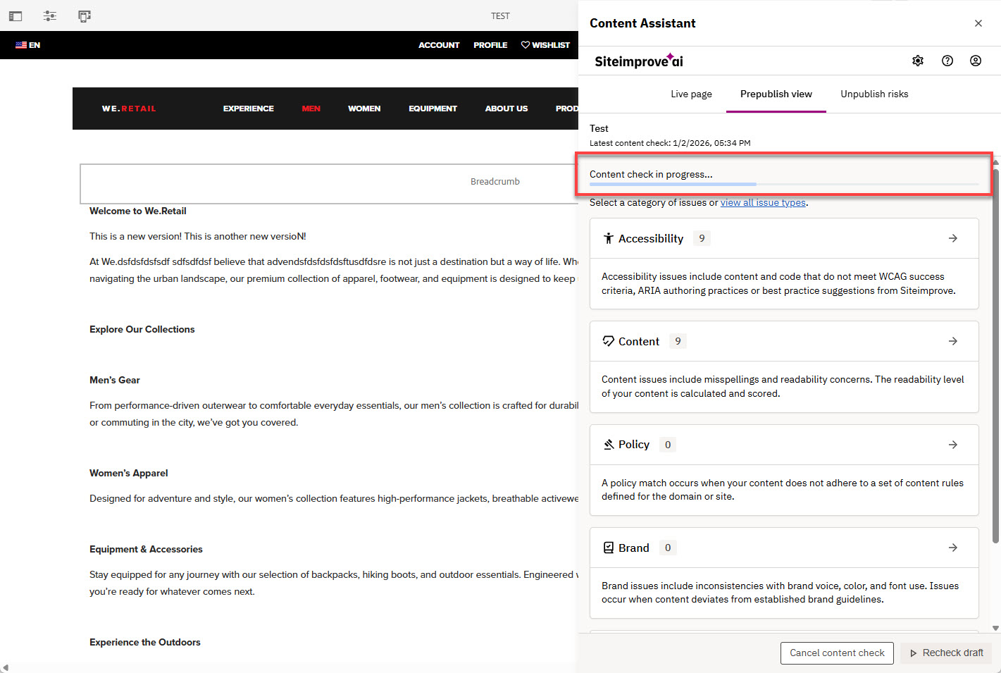Click the Men's Gear heading
Screen dimensions: 1001x673
(115, 380)
